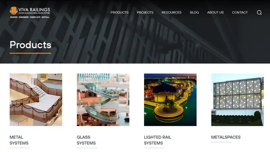View the Metalspaces perforated facade image
This screenshot has height=152, width=270.
(238, 100)
